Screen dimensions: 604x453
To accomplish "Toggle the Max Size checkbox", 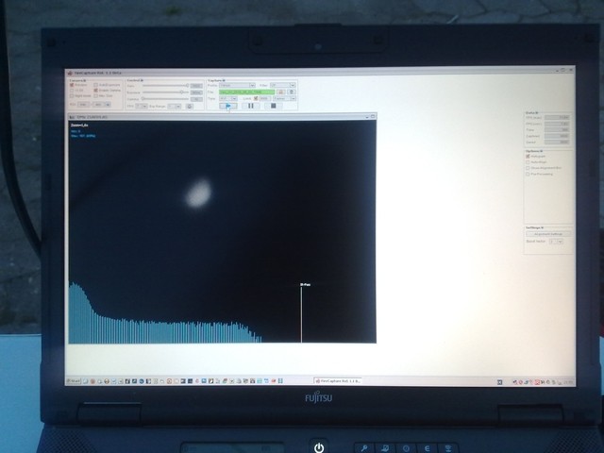I will pos(96,95).
